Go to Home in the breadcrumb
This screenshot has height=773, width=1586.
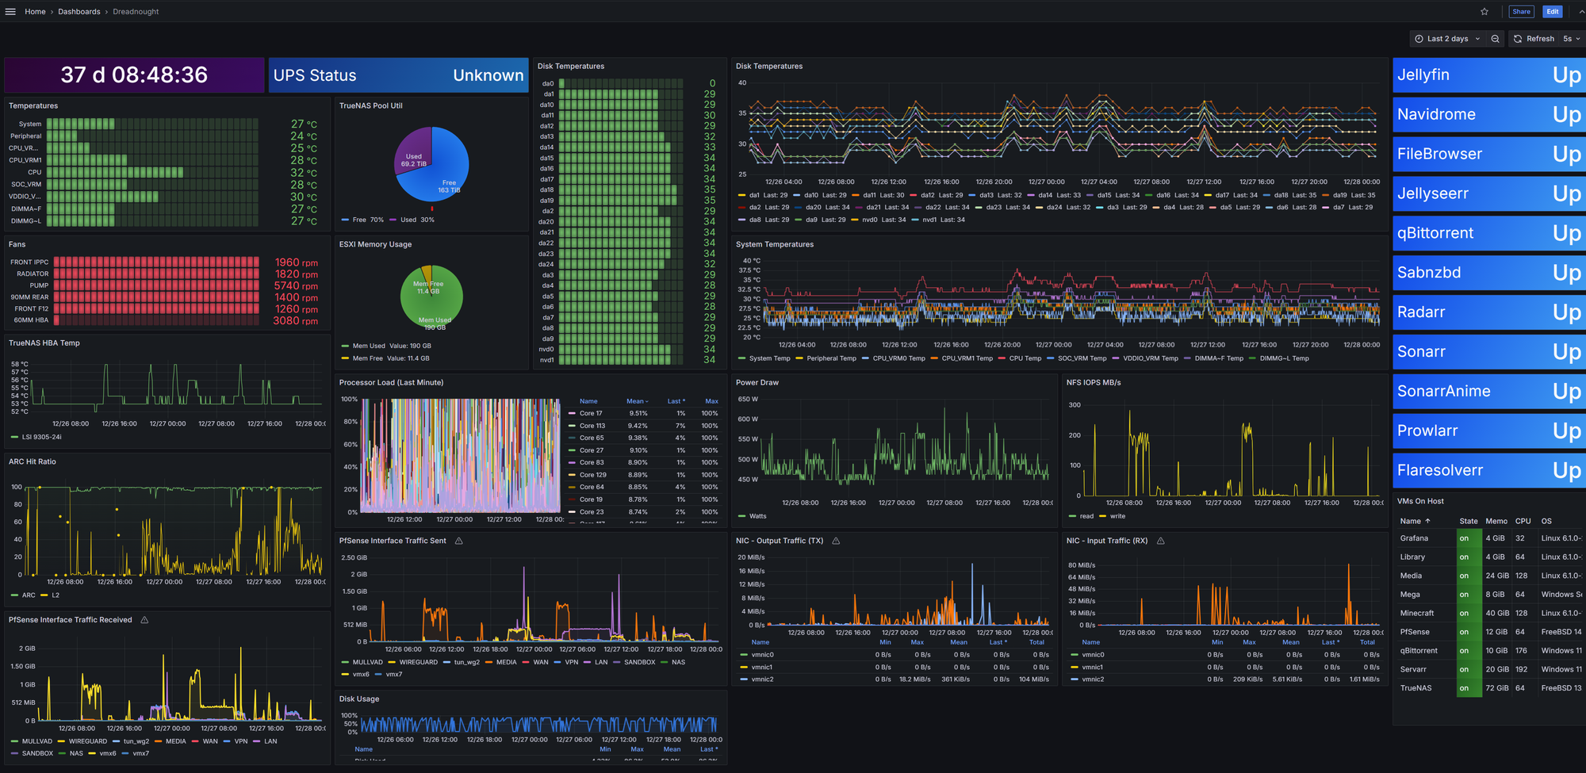[35, 12]
